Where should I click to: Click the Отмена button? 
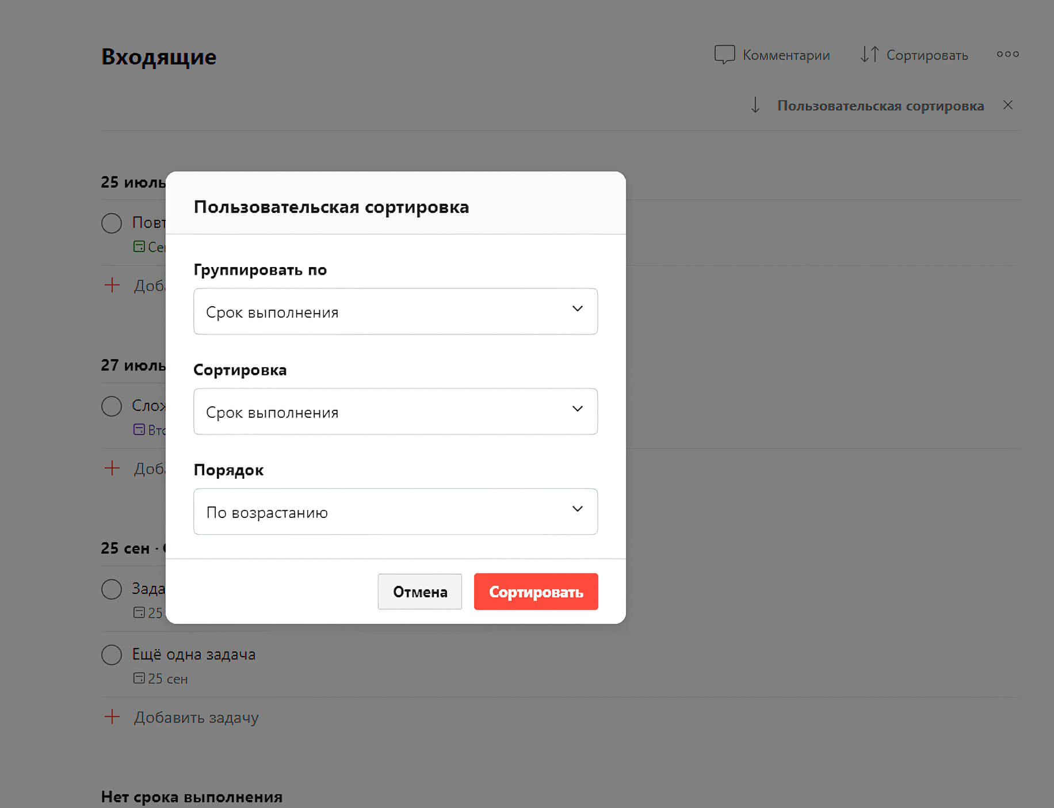click(420, 592)
